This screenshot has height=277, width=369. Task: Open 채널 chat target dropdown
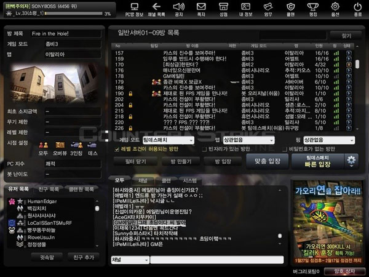pyautogui.click(x=130, y=260)
